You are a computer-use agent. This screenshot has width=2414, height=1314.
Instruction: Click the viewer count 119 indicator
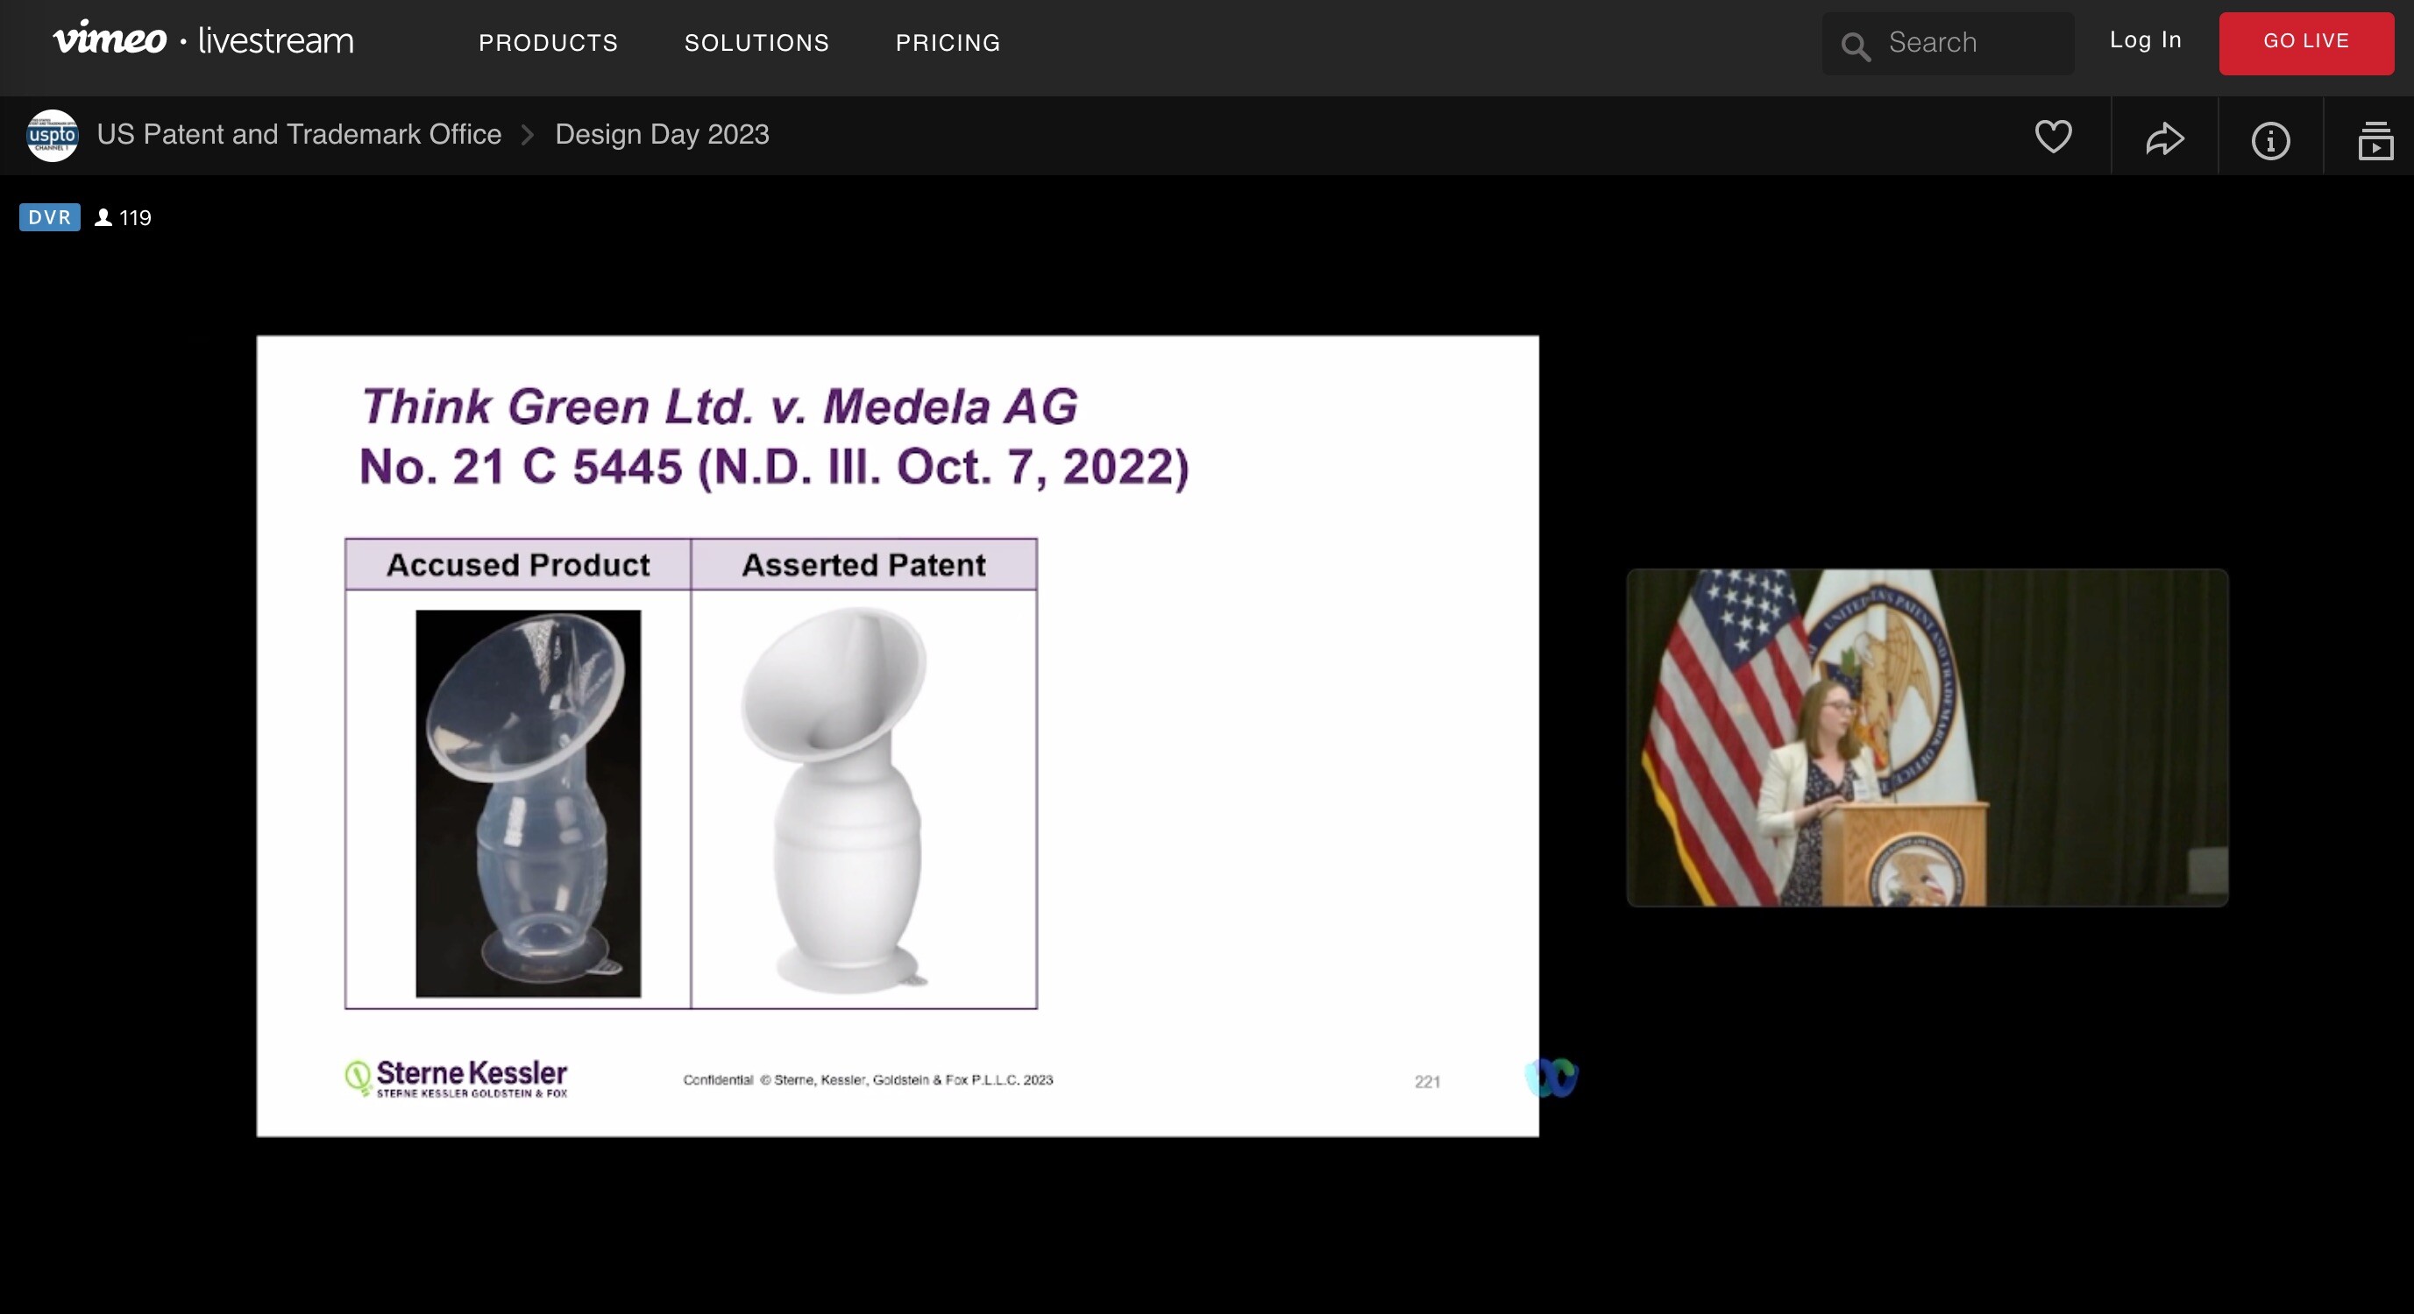click(x=123, y=217)
